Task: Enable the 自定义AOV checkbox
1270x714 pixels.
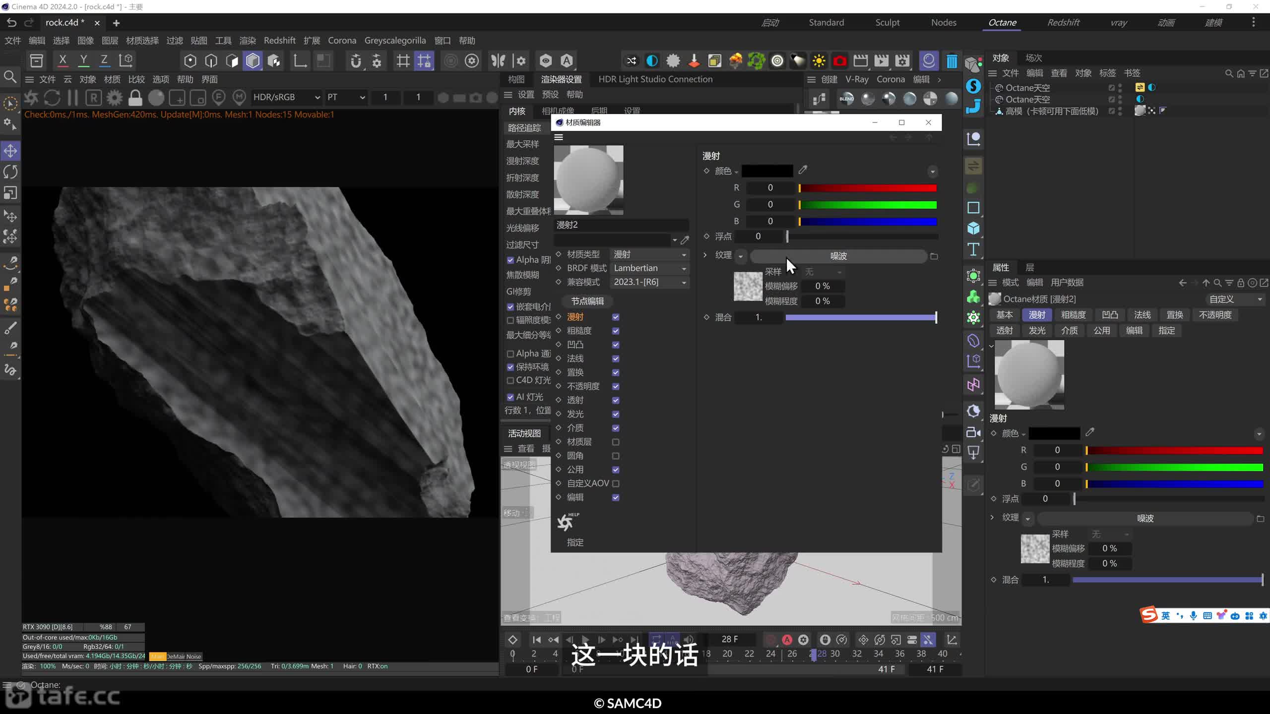Action: pos(616,483)
